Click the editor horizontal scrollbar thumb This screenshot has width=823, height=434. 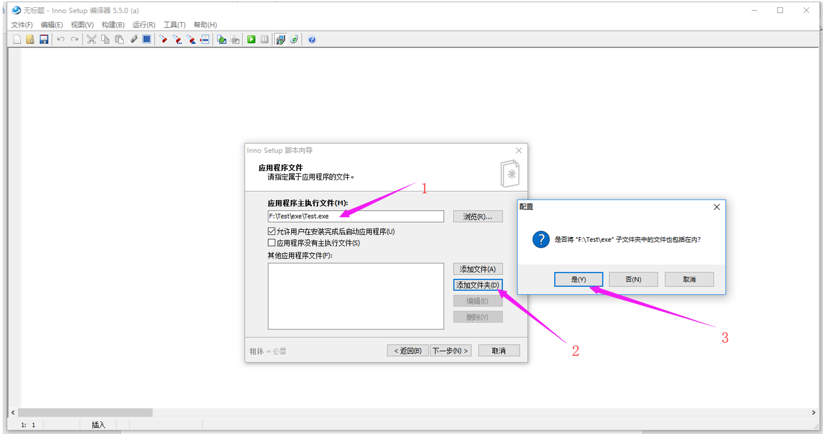[x=85, y=412]
